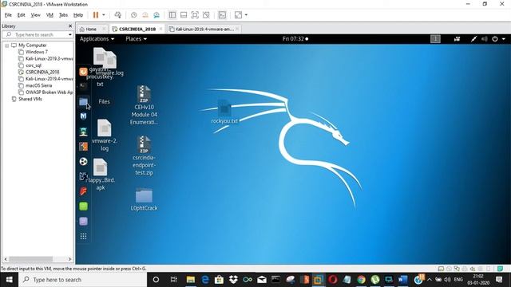This screenshot has height=287, width=511.
Task: Open the View menu
Action: [x=35, y=15]
